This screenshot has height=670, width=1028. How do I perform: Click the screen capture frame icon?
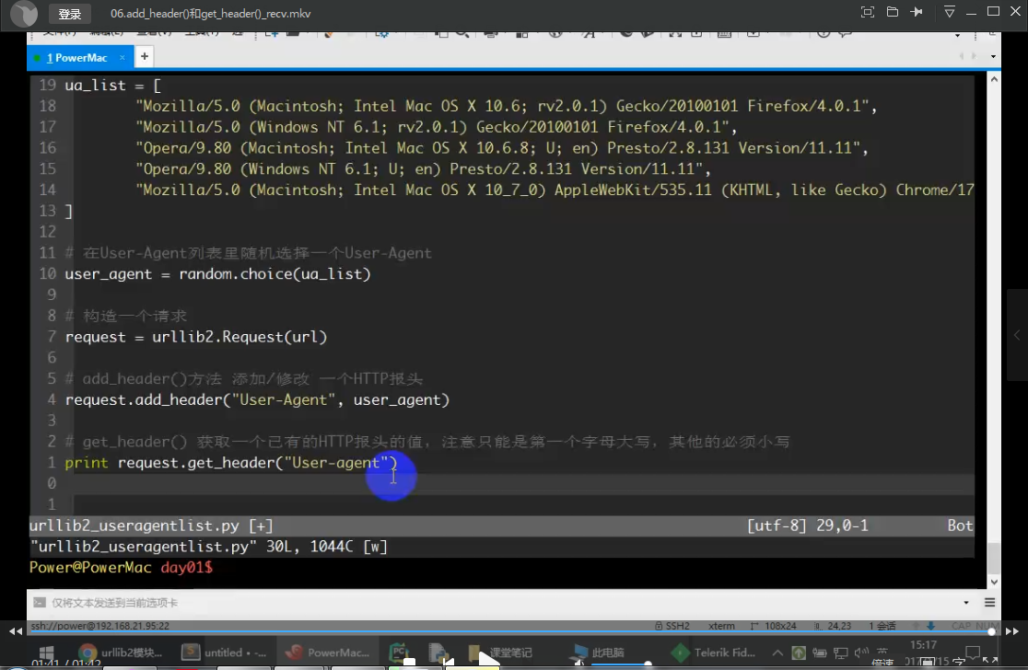pos(867,12)
